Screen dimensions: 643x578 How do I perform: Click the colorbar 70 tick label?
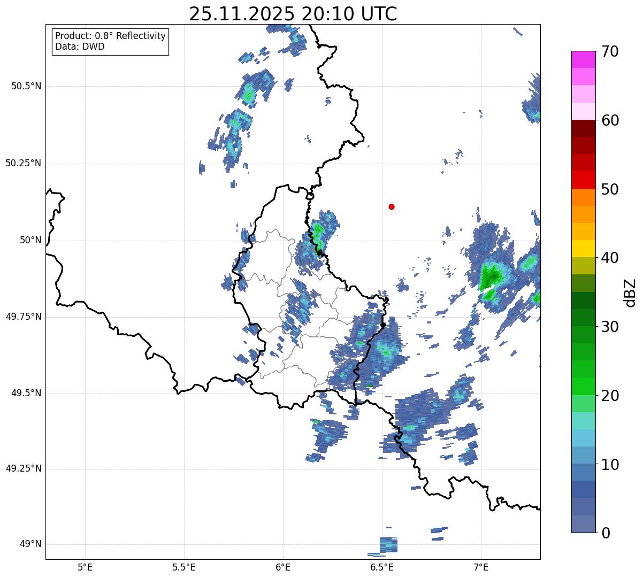click(x=610, y=51)
